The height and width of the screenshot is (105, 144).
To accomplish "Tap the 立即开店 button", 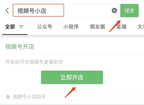I will pyautogui.click(x=72, y=77).
